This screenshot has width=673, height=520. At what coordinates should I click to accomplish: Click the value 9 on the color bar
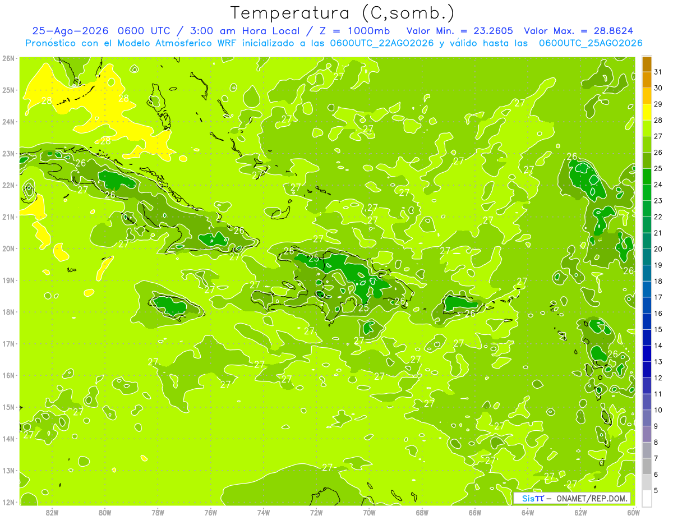[657, 426]
